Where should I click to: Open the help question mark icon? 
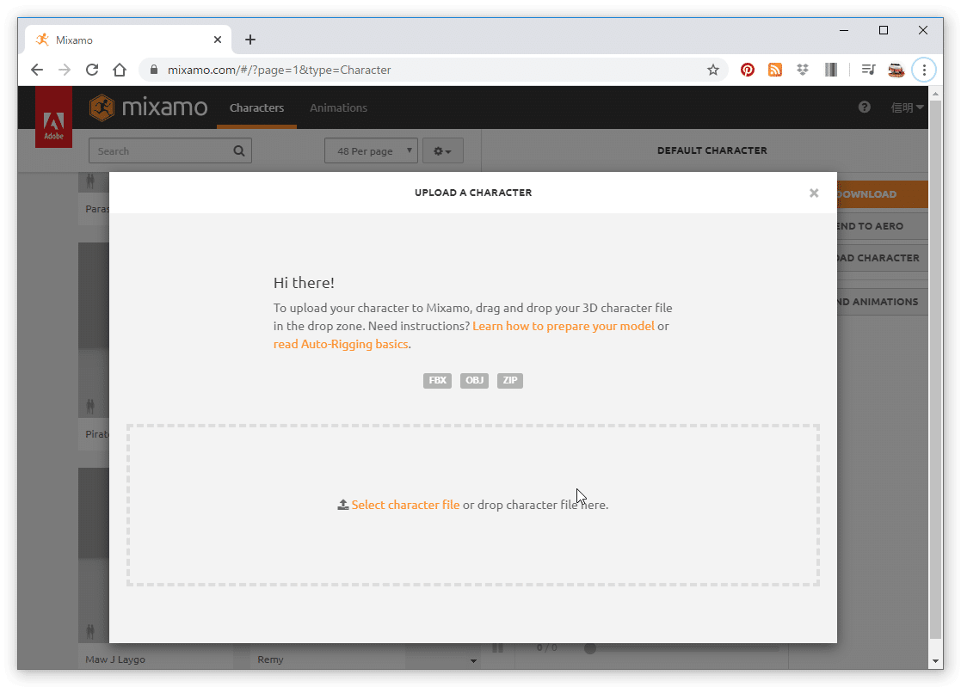pyautogui.click(x=864, y=107)
